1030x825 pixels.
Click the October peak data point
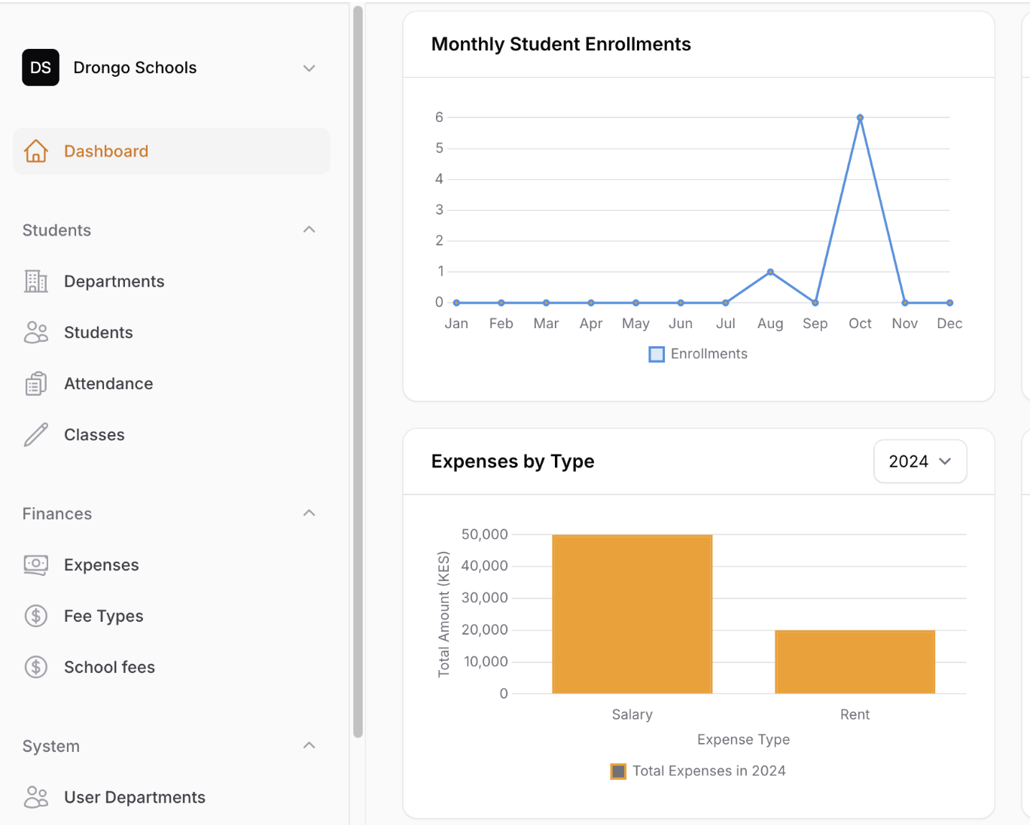click(x=860, y=117)
